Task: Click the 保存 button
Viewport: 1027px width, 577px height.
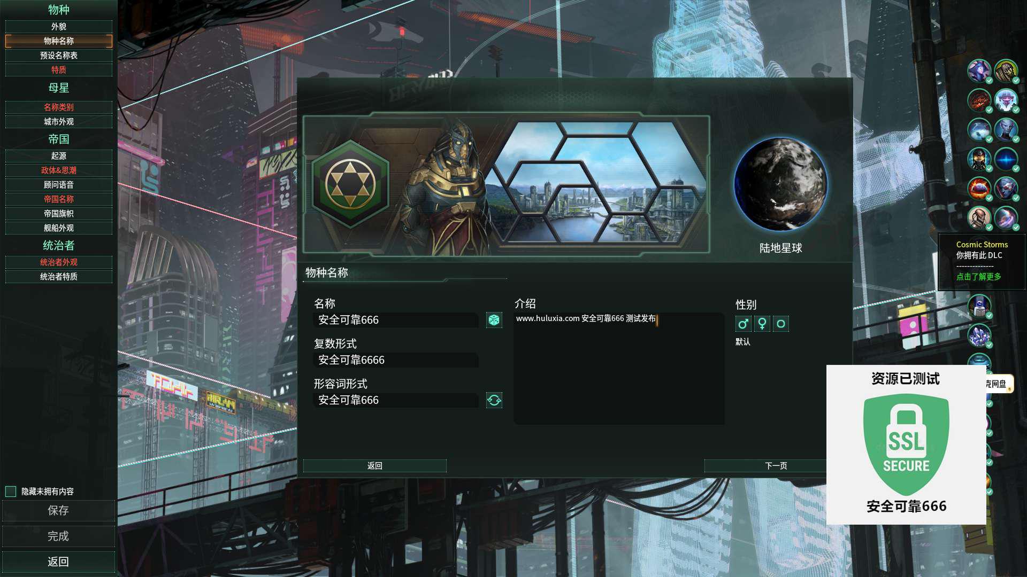Action: [58, 511]
